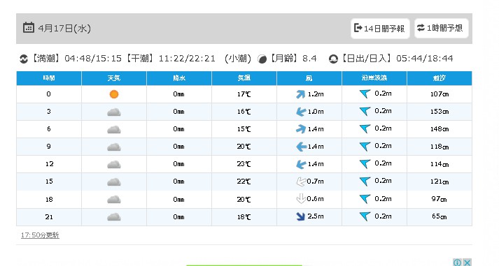Click the 17:50分更新 update link

(x=40, y=235)
